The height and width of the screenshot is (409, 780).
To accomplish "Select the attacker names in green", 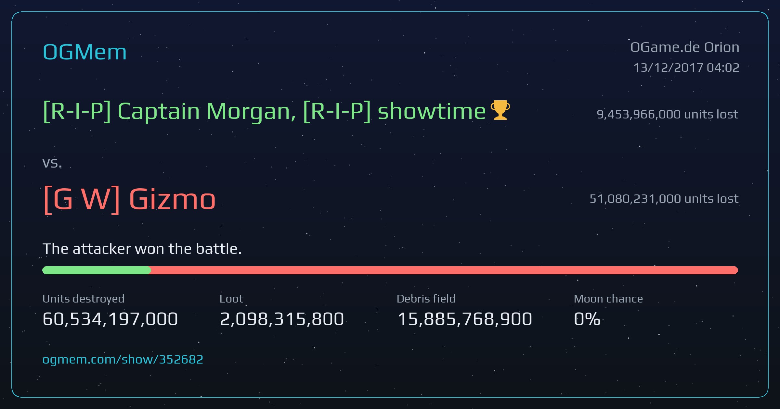I will coord(264,111).
